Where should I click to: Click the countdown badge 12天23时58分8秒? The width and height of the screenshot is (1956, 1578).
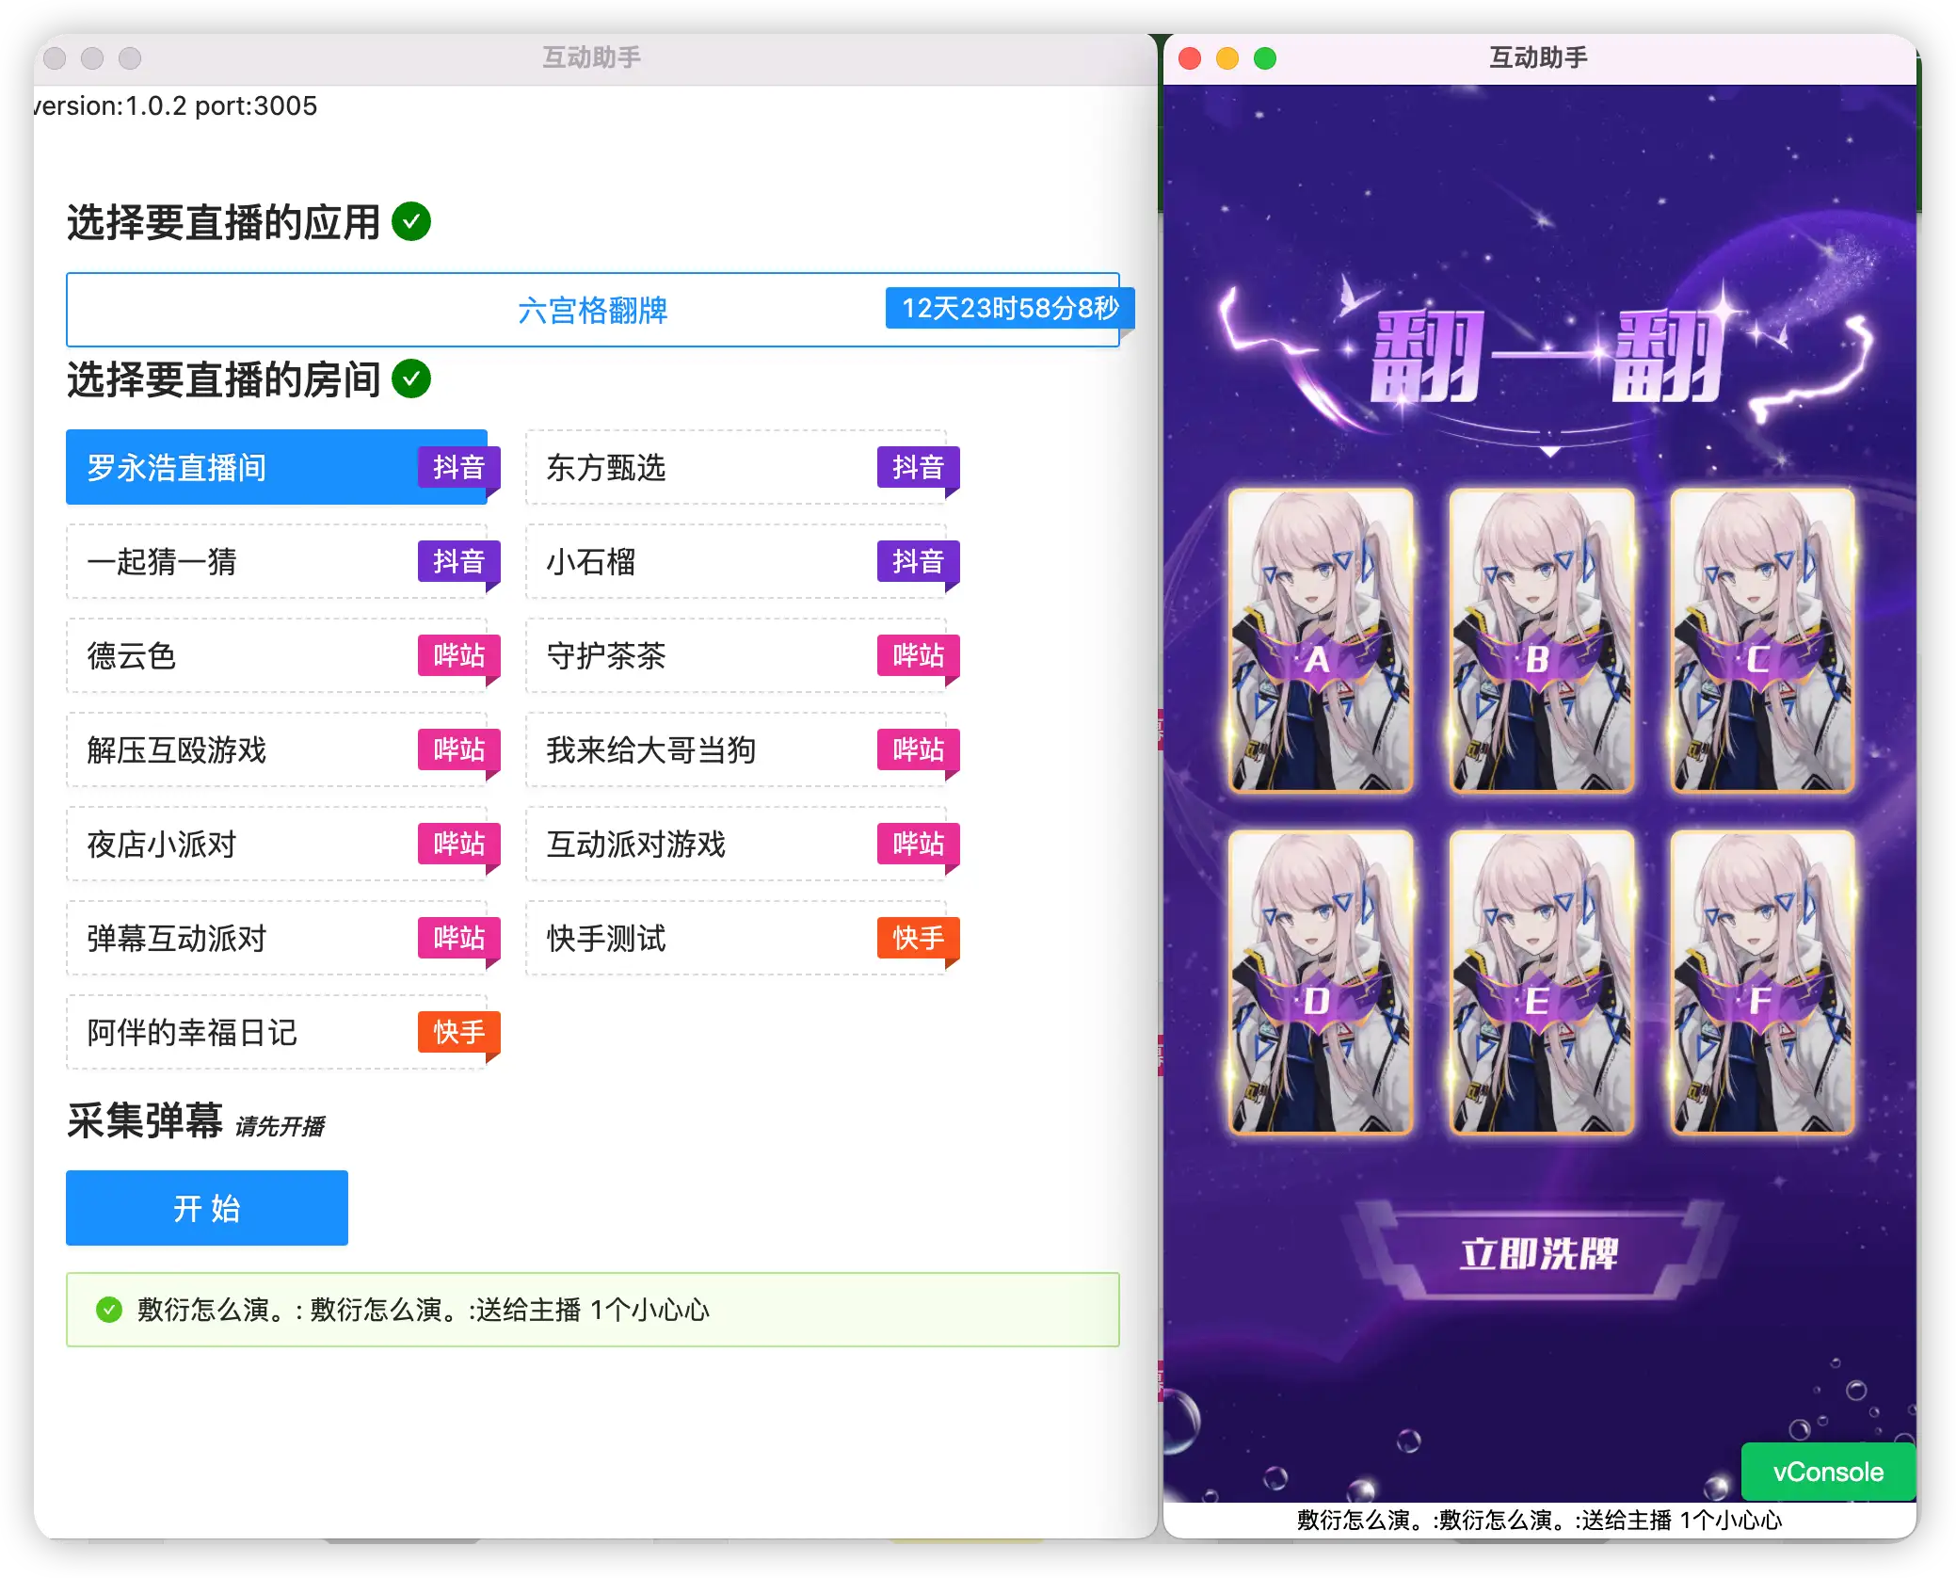click(1010, 308)
